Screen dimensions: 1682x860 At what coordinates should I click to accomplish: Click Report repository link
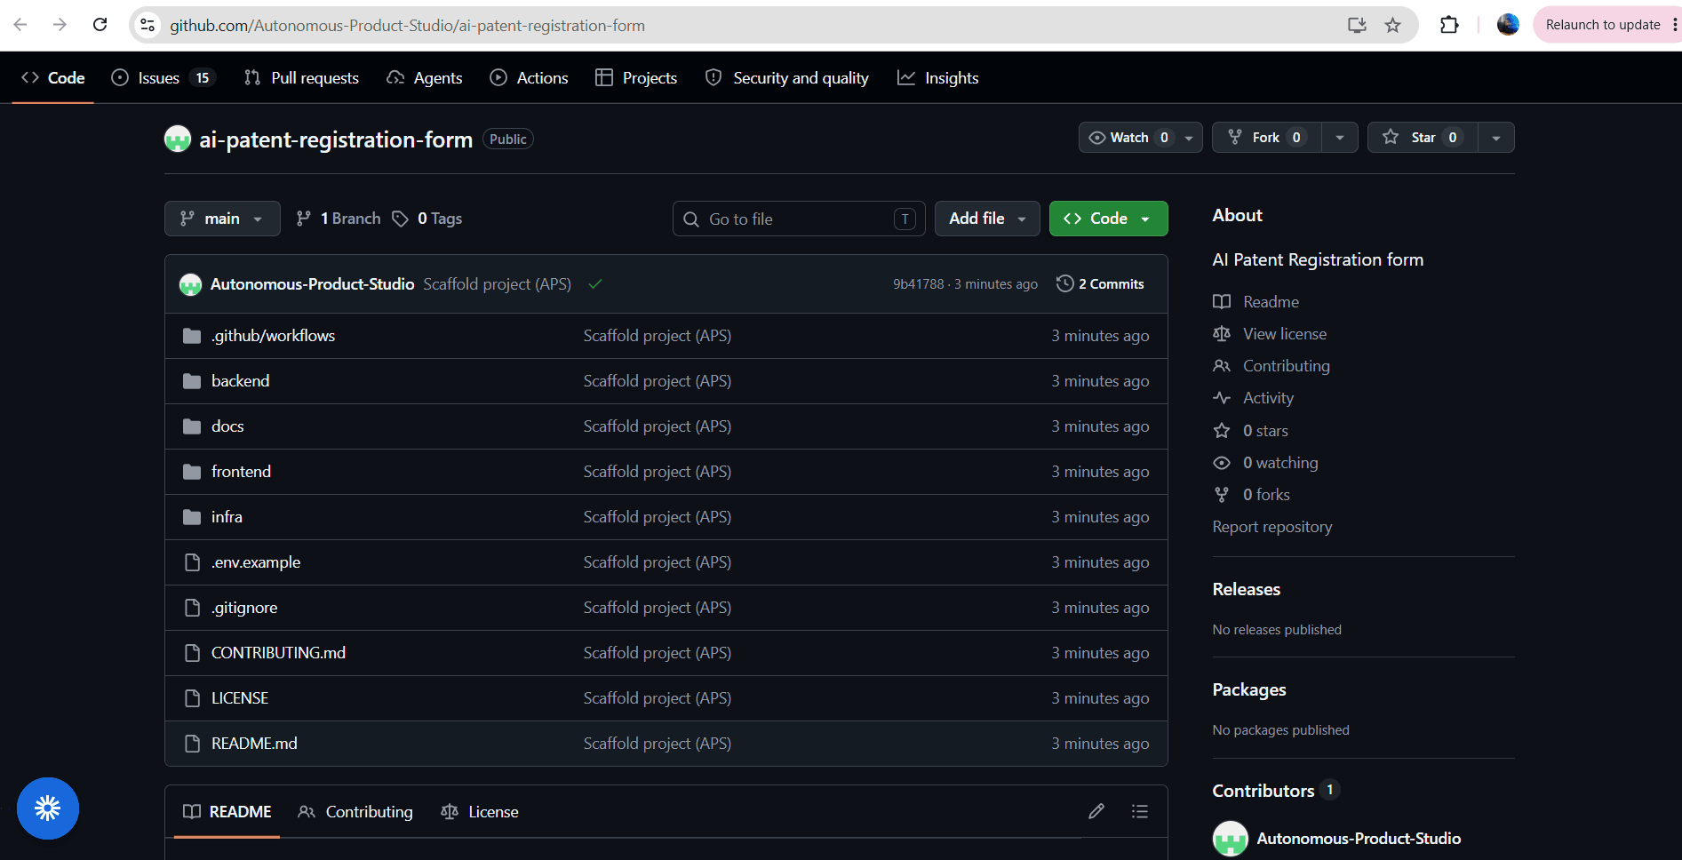pos(1272,527)
